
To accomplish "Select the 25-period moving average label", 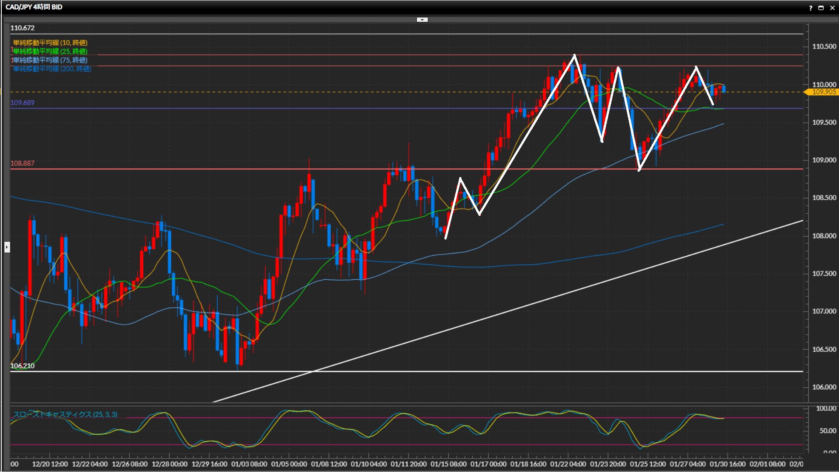I will pos(50,51).
